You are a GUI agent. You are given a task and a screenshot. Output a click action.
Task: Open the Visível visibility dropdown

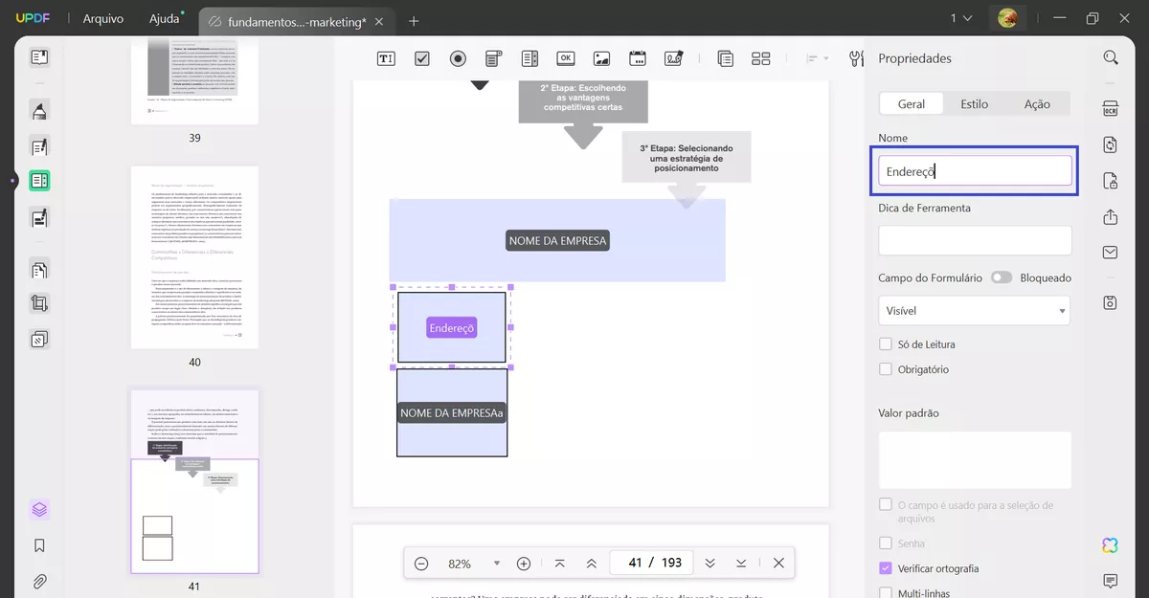coord(974,311)
